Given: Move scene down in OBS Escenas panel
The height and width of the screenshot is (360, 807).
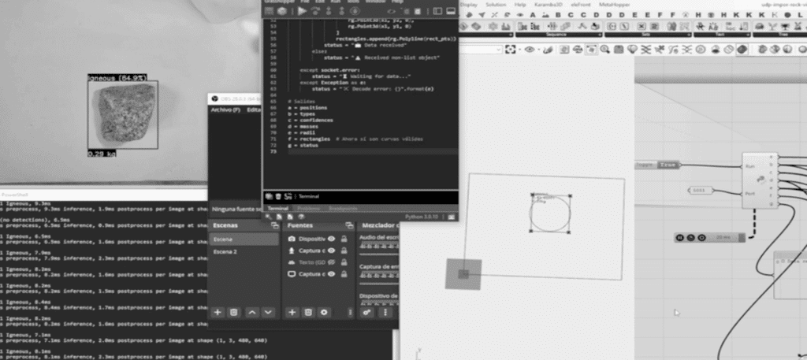Looking at the screenshot, I should click(x=268, y=312).
